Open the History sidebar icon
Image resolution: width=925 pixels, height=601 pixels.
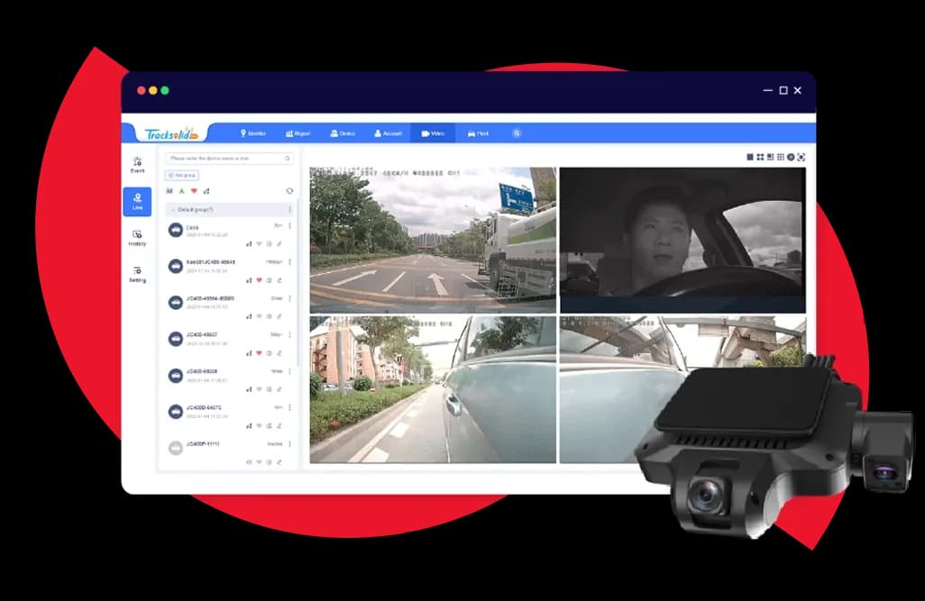[137, 237]
